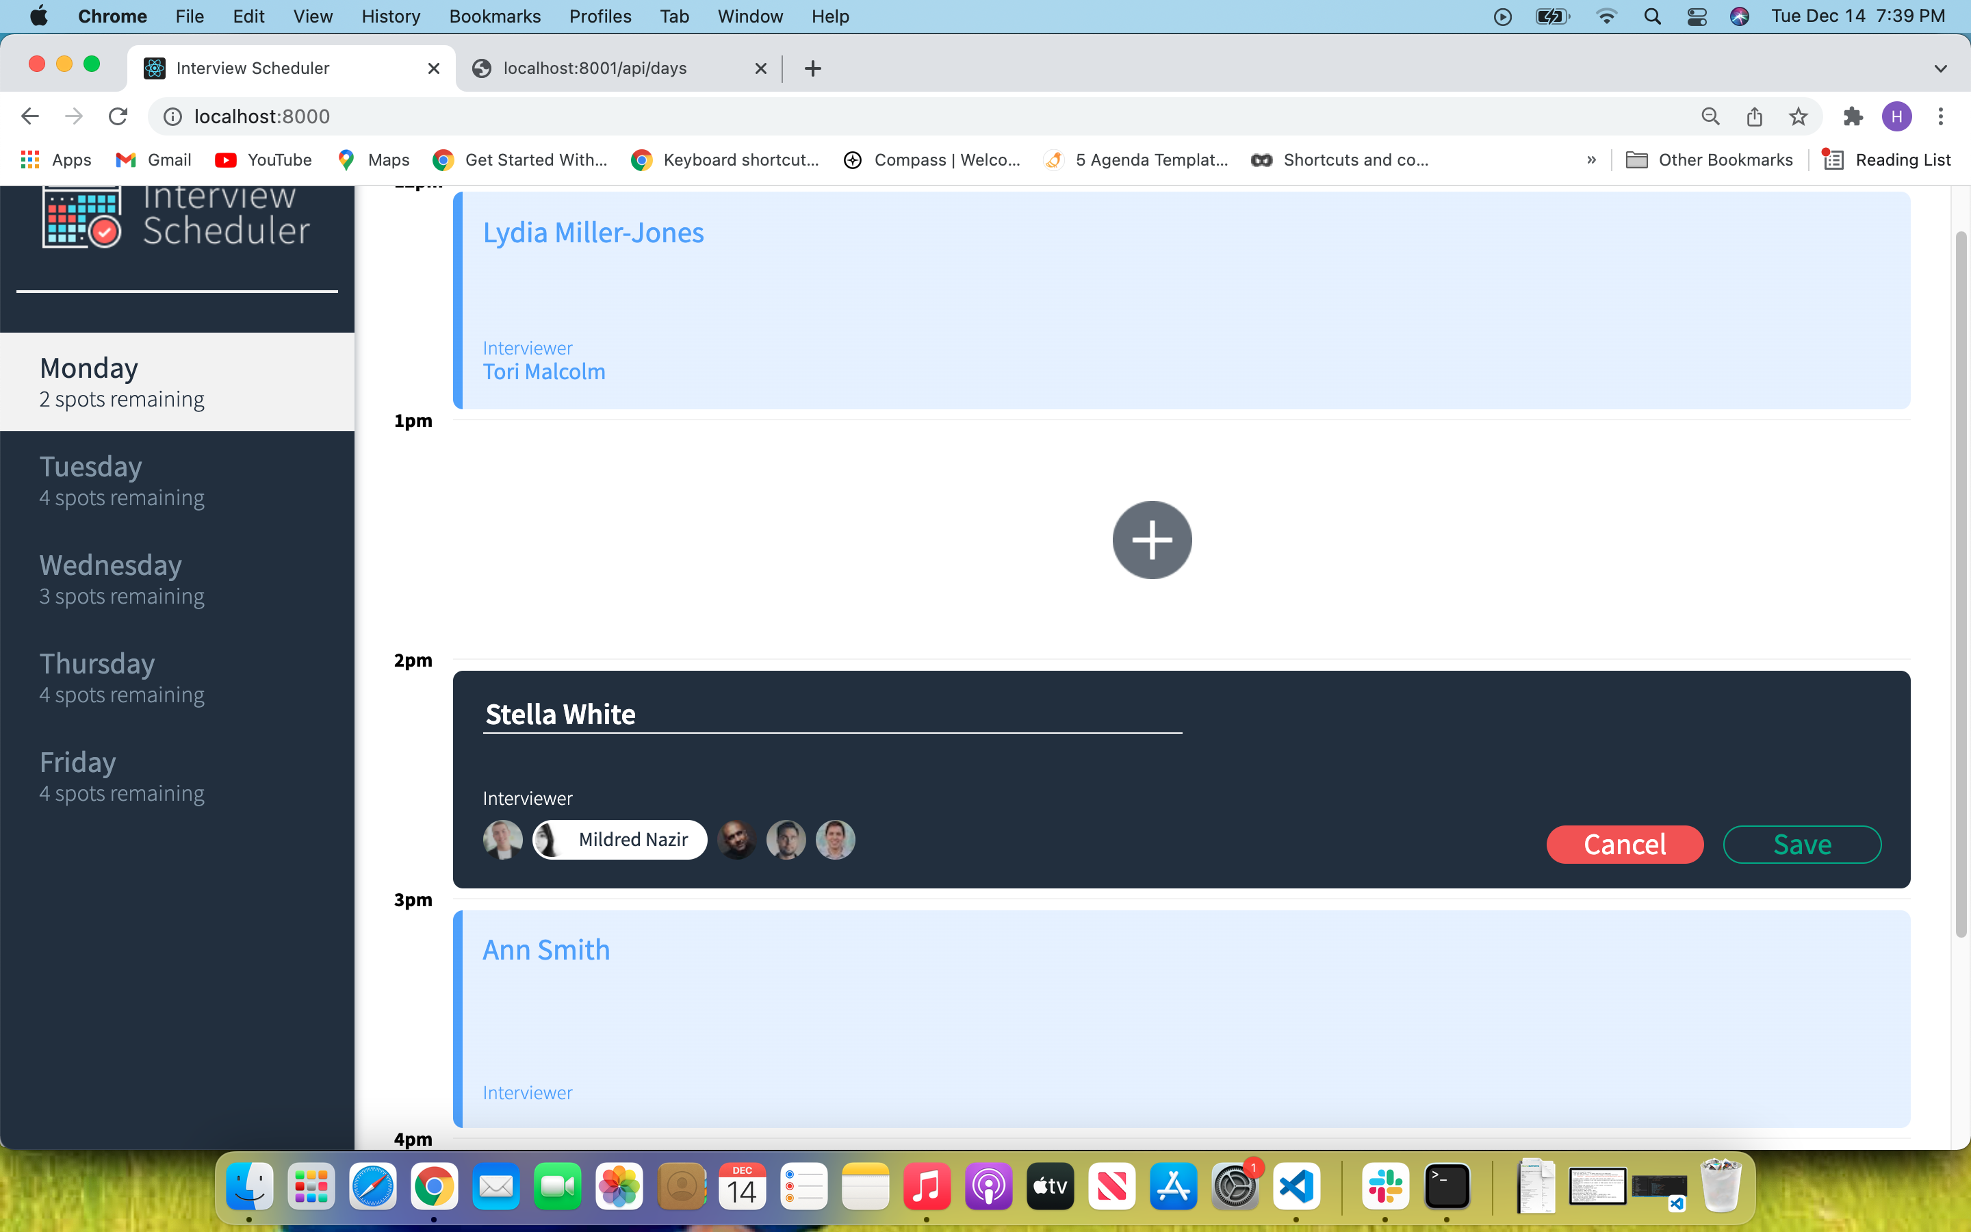This screenshot has width=1971, height=1232.
Task: Open the Bookmarks menu
Action: [x=494, y=16]
